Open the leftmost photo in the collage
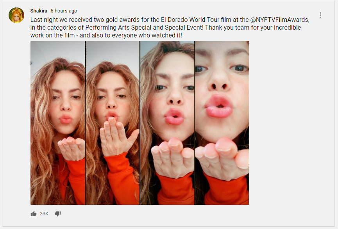Viewport: 338px width, 229px height. [x=58, y=123]
